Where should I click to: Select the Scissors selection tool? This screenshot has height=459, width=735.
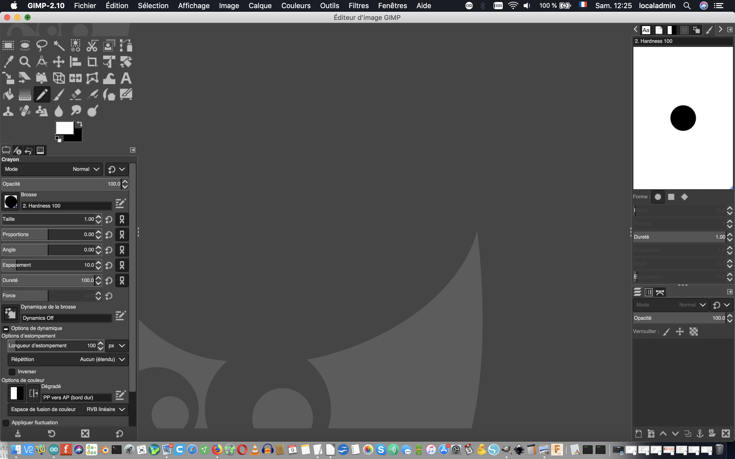click(x=92, y=46)
